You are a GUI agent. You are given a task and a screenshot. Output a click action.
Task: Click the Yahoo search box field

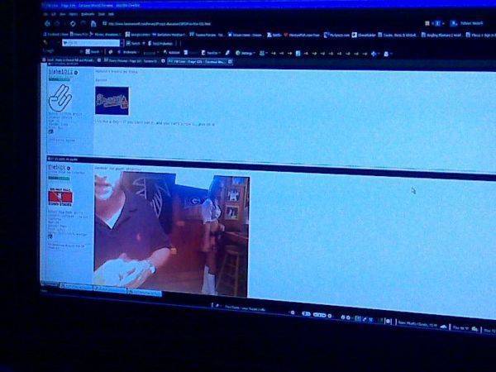coord(471,23)
